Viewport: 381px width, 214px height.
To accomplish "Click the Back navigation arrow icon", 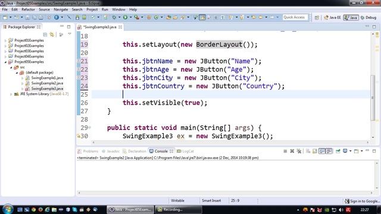I will 261,17.
